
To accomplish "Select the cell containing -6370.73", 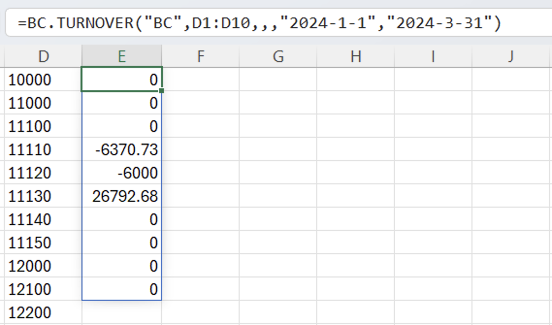I will [122, 150].
